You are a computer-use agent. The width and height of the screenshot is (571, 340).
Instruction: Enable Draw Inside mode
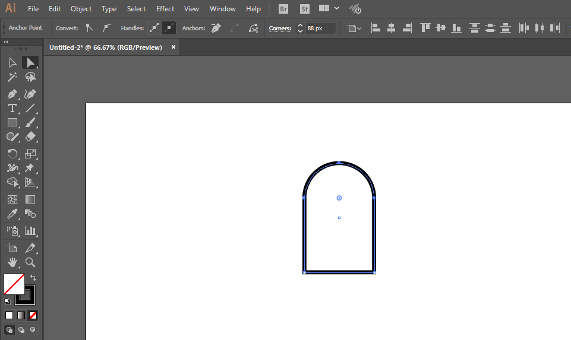tap(33, 329)
